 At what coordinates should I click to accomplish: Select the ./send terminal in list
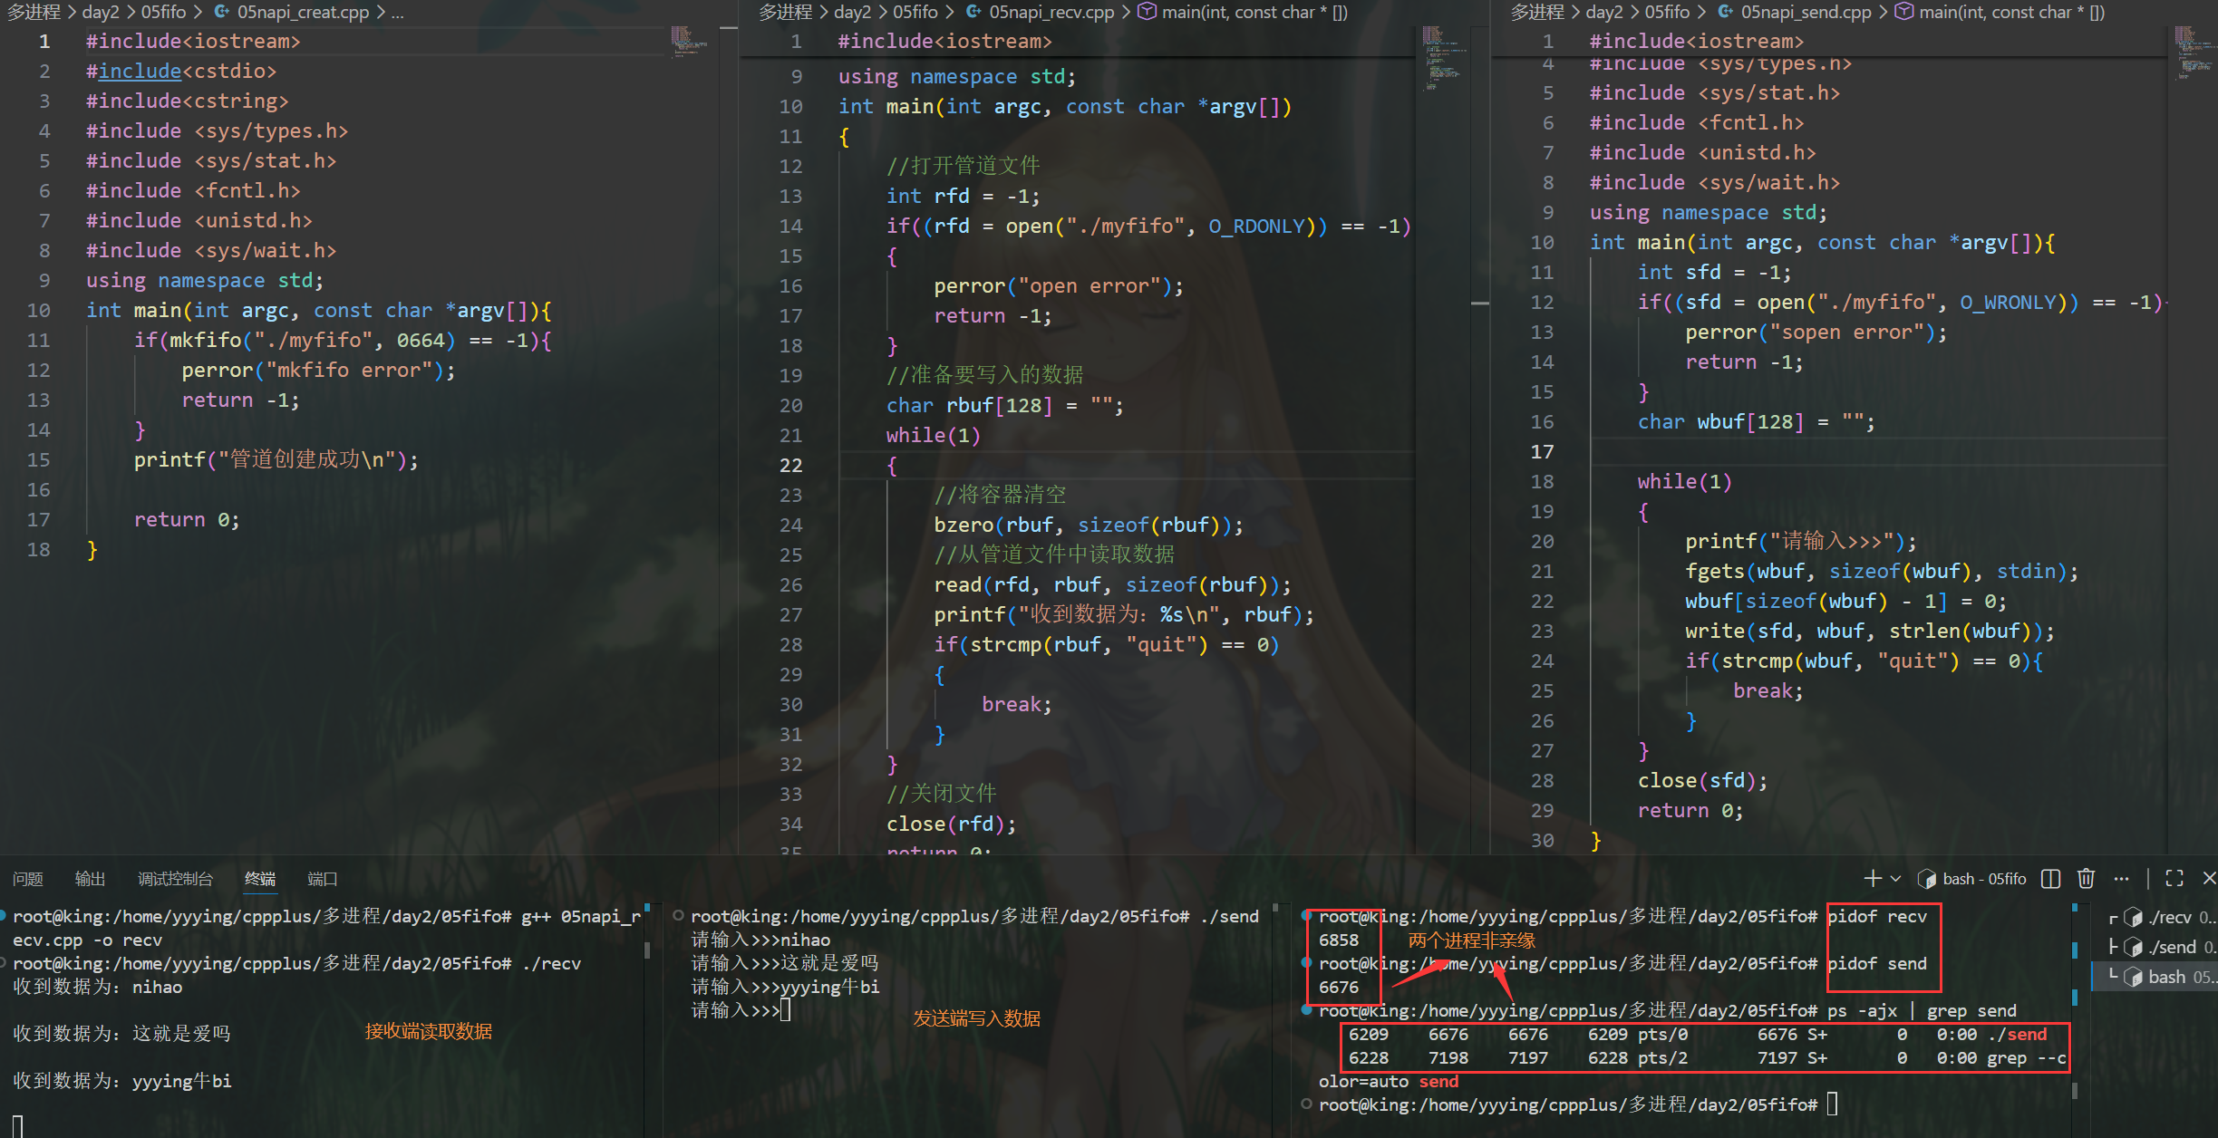click(2173, 947)
